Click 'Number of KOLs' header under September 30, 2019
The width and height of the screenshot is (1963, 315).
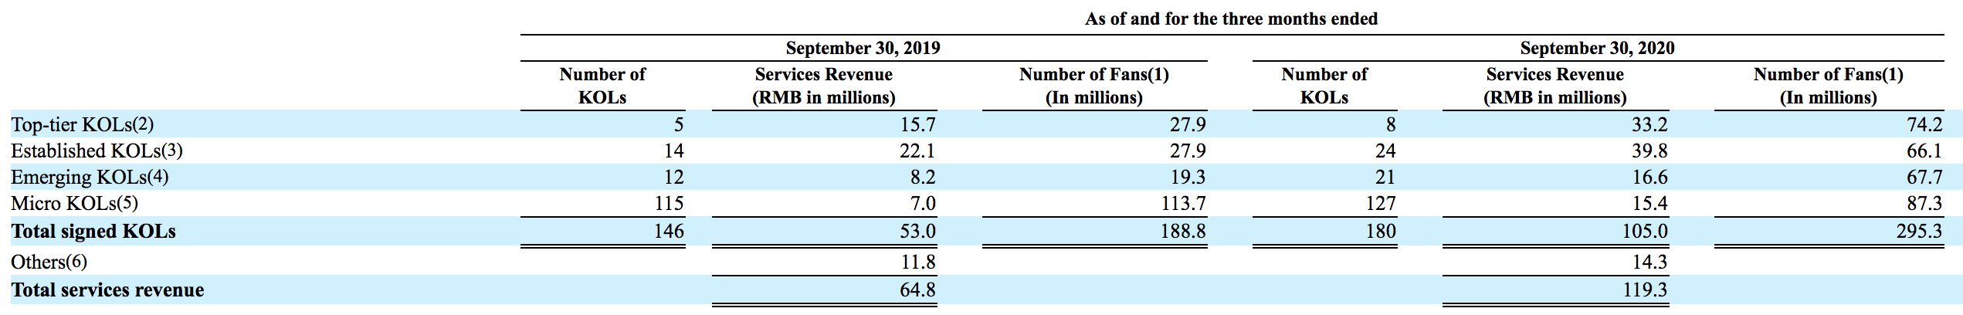tap(602, 86)
